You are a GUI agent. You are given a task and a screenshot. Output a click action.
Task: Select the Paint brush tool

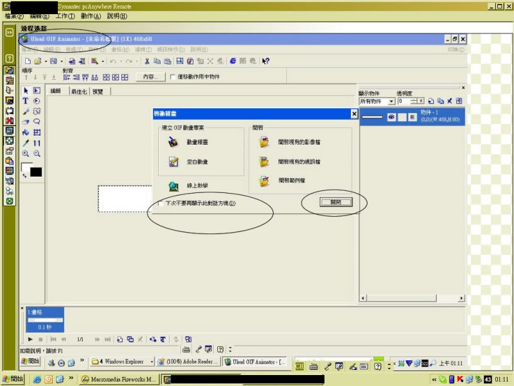click(x=26, y=111)
